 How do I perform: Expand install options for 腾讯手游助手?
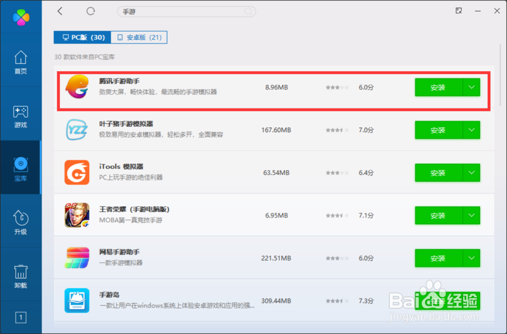(472, 87)
